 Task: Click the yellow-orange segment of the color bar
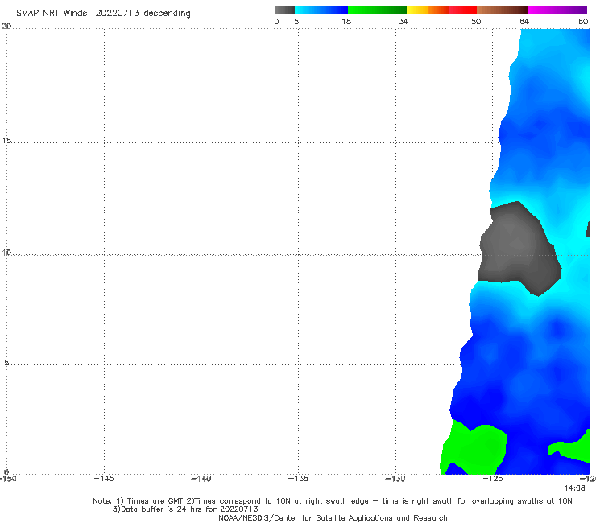point(428,10)
